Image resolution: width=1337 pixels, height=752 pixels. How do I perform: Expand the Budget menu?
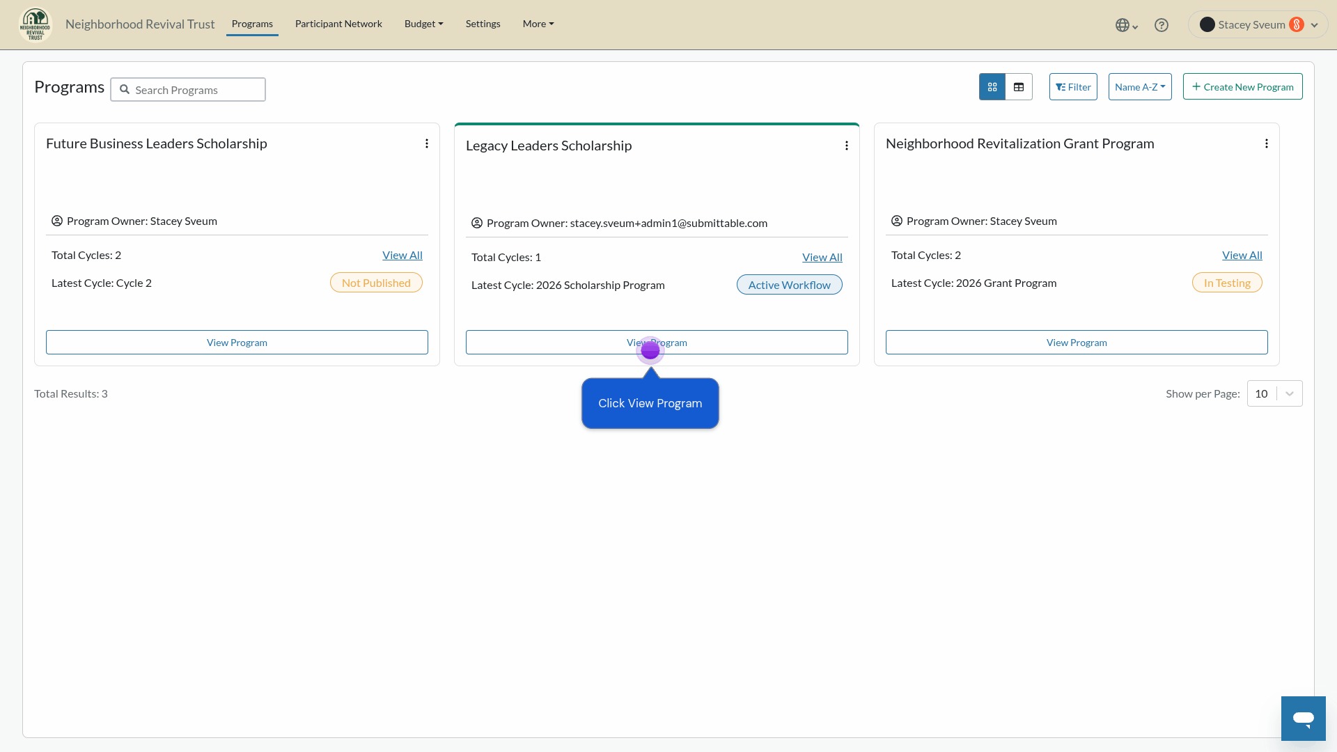[x=423, y=24]
